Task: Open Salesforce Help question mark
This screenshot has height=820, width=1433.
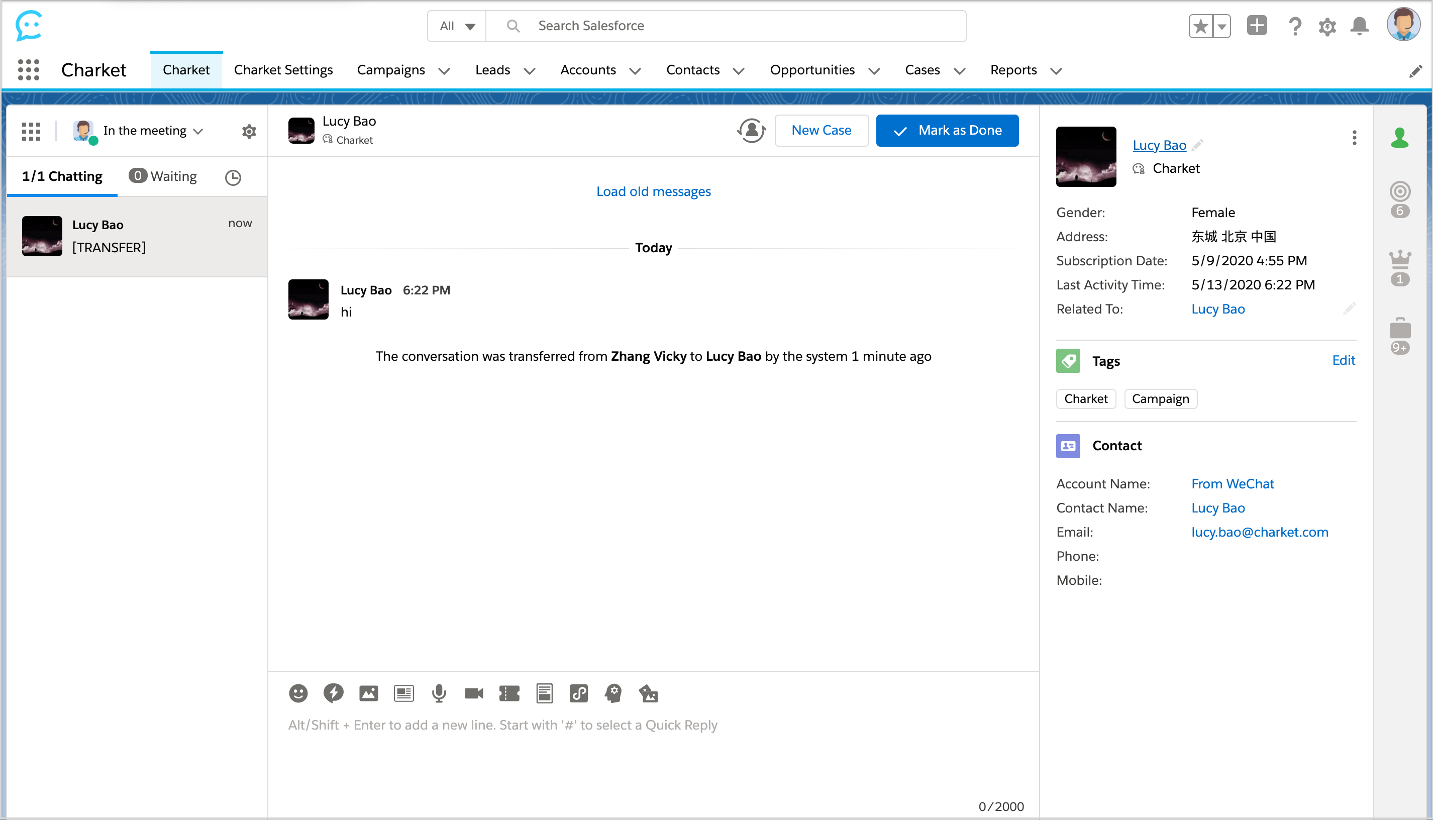Action: point(1294,26)
